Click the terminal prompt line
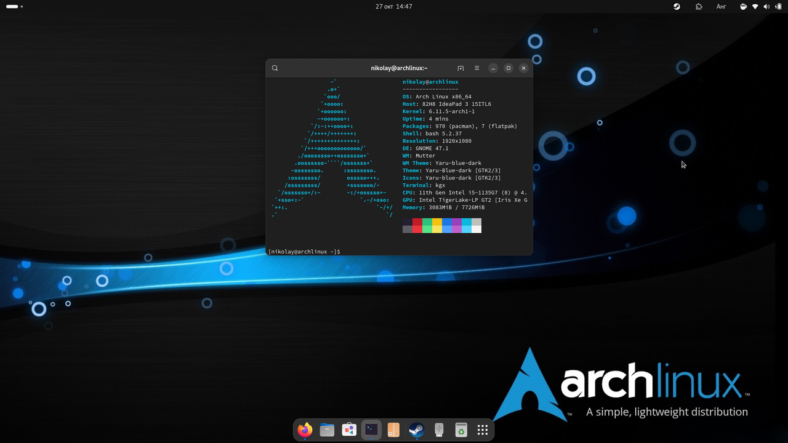 pos(304,252)
